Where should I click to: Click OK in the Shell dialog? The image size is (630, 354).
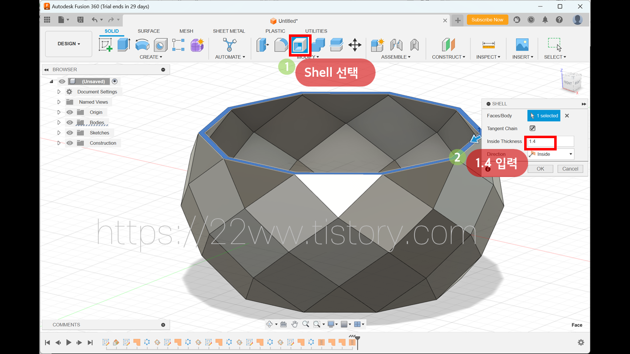pyautogui.click(x=540, y=169)
